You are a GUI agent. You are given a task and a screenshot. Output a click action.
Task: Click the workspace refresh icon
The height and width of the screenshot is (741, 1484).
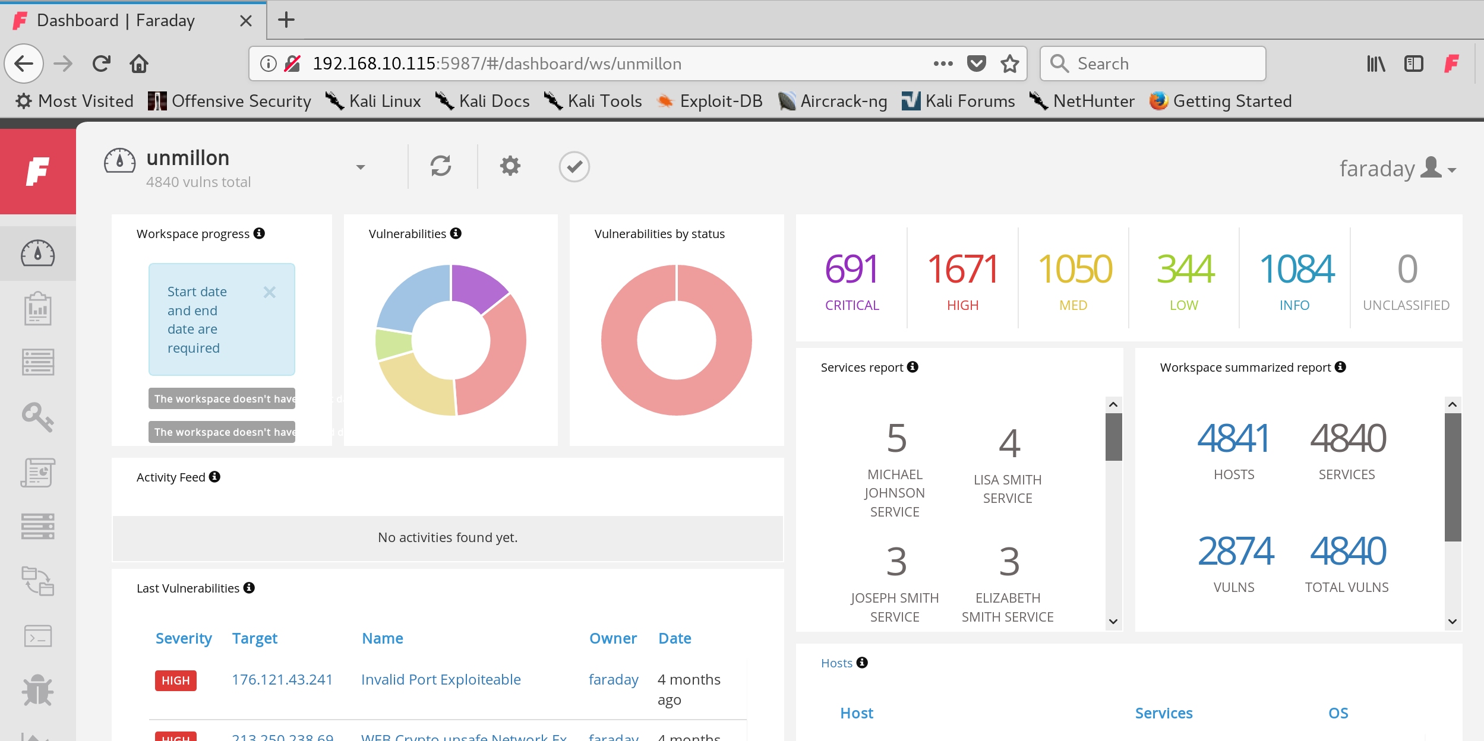point(441,166)
